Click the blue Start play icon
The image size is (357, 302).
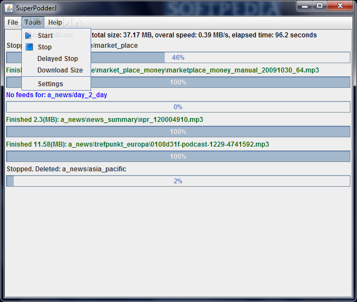(28, 36)
